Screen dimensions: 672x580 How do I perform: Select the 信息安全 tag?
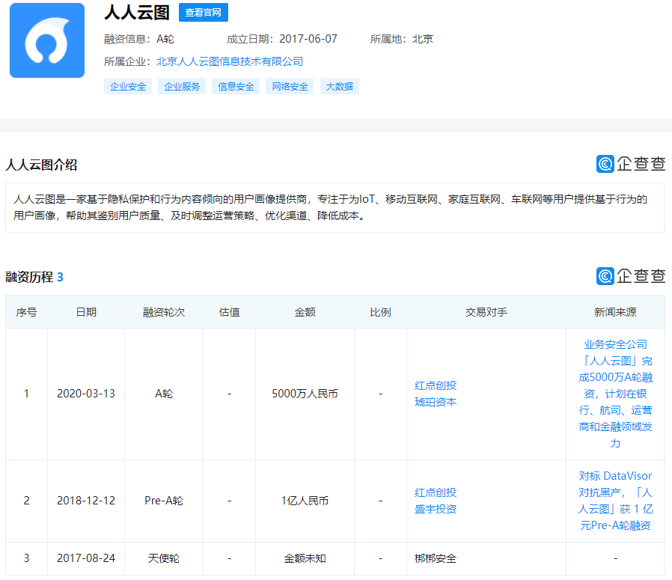click(236, 87)
